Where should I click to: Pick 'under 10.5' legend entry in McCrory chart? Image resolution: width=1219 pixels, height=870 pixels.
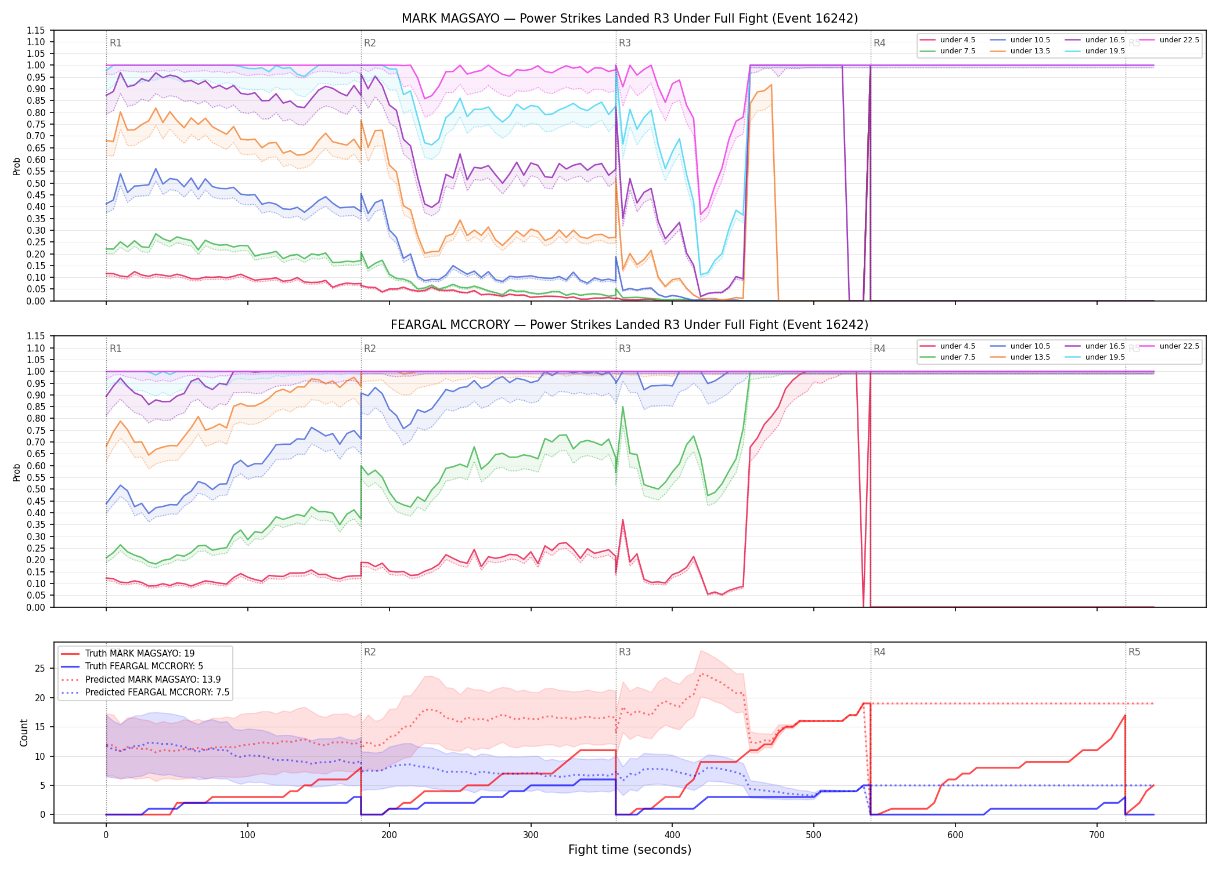pyautogui.click(x=1020, y=346)
